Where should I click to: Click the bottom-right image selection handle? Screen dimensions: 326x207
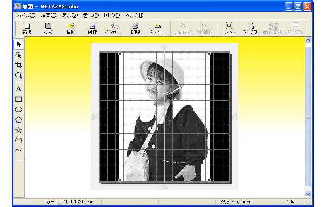click(x=210, y=180)
